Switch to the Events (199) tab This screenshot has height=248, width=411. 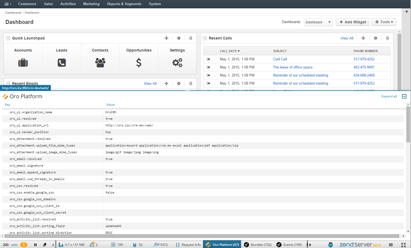(x=289, y=245)
